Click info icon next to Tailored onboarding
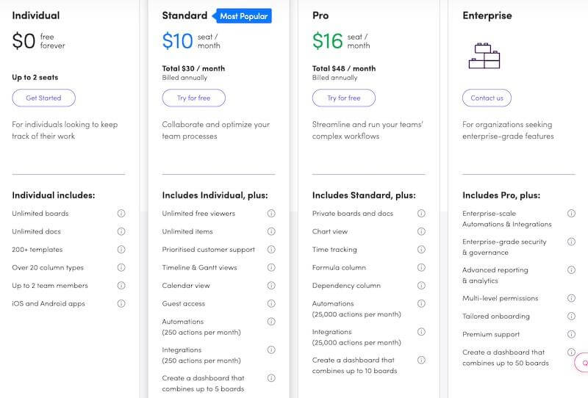 click(571, 316)
